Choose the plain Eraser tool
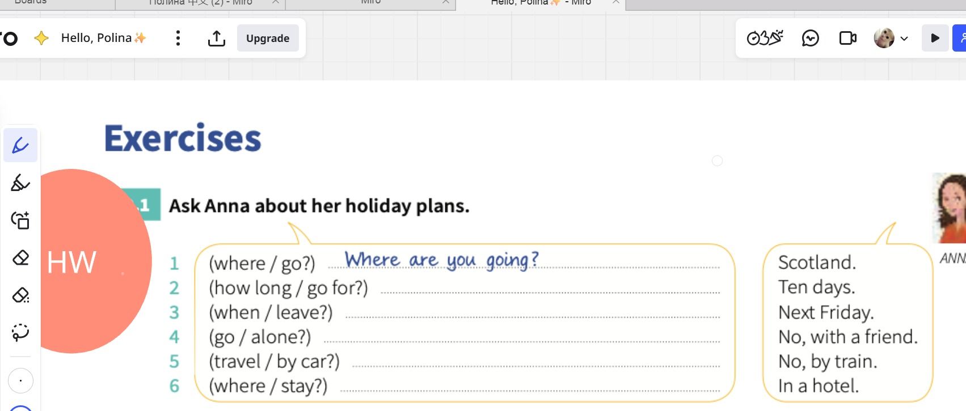Screen dimensions: 966x411 (20, 257)
